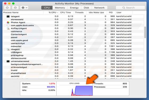Click the System percentage value 1.07%
The image size is (149, 100).
click(52, 84)
